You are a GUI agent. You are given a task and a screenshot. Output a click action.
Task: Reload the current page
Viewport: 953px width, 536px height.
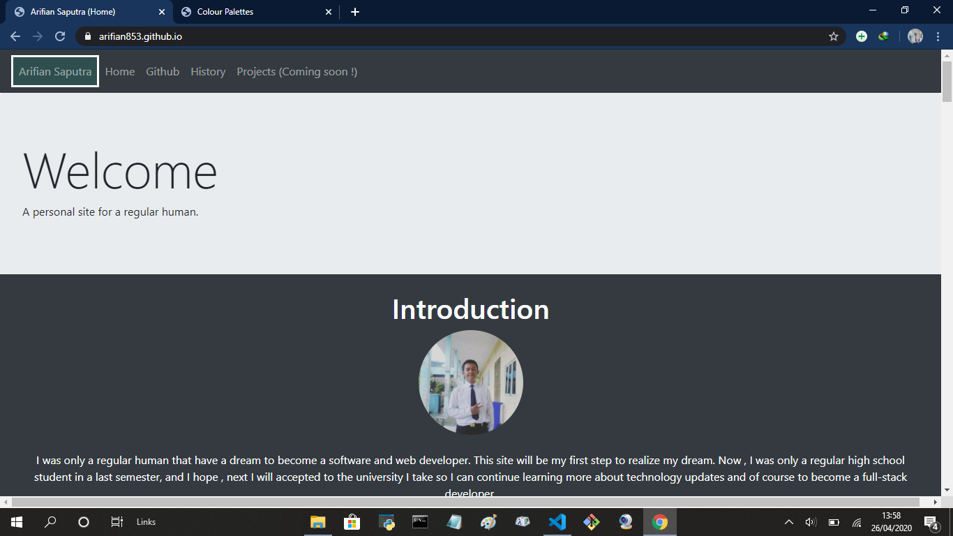click(x=60, y=36)
